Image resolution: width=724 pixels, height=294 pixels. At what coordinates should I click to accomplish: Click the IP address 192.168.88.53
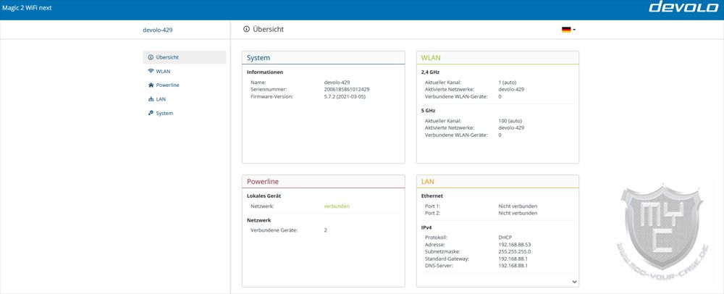(x=514, y=244)
